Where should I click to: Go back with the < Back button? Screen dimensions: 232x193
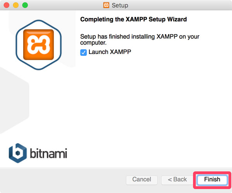(177, 179)
